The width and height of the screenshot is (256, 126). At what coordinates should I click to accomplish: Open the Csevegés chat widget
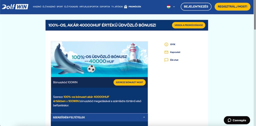237,120
